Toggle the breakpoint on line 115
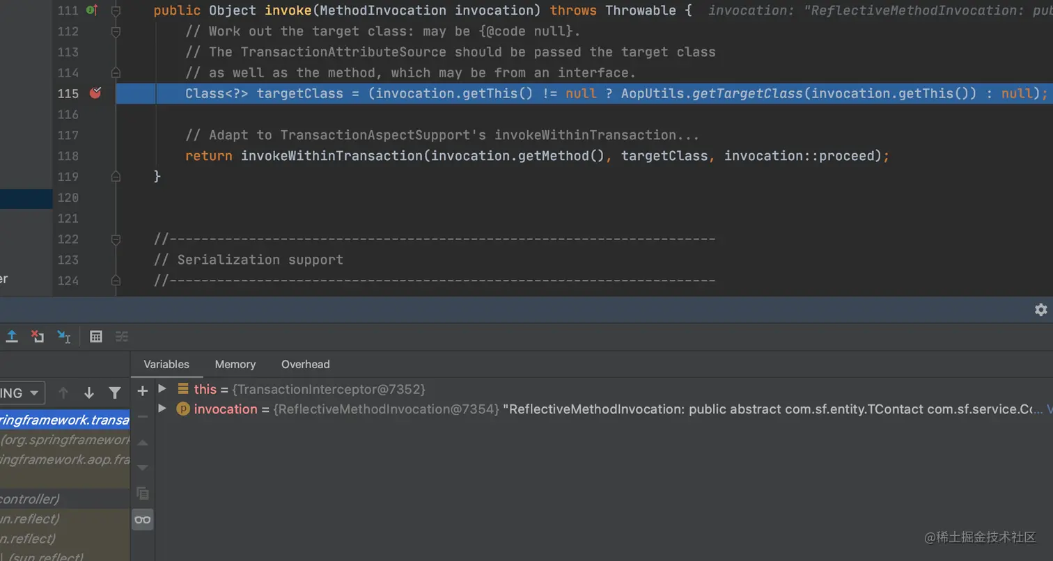 point(95,93)
